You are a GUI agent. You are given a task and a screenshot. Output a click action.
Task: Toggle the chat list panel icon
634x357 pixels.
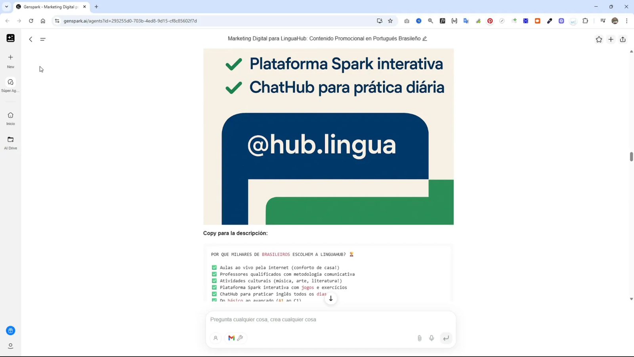(x=43, y=39)
